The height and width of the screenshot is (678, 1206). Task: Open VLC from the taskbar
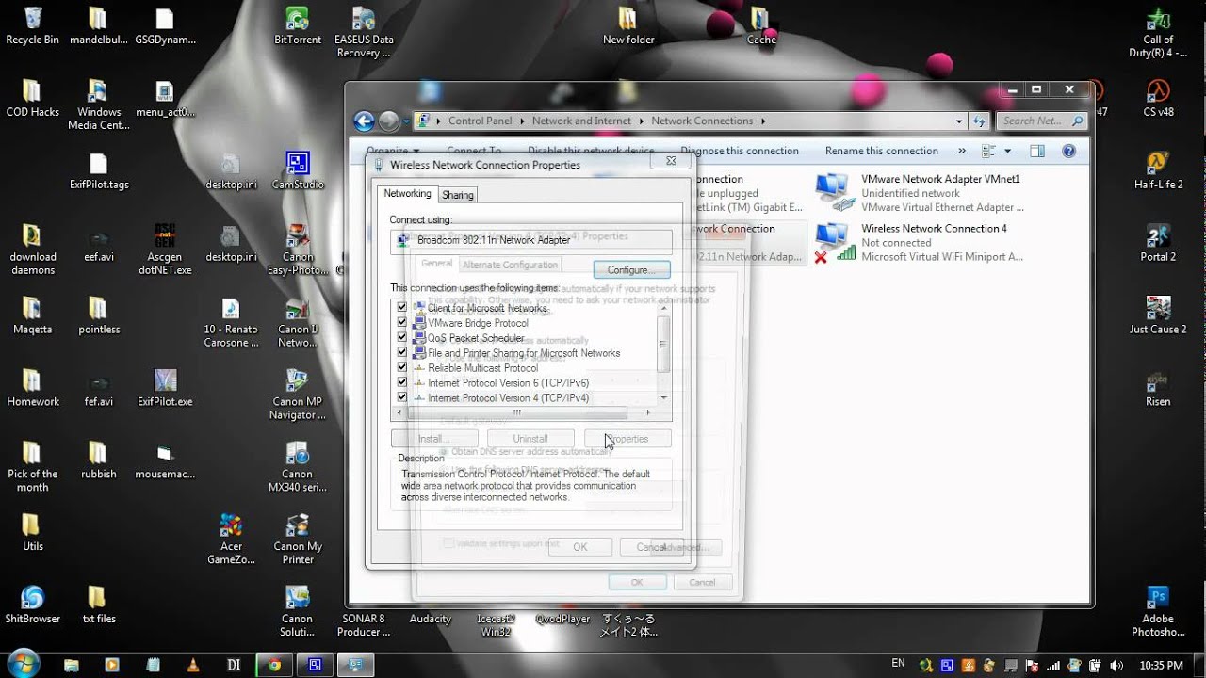click(x=193, y=665)
